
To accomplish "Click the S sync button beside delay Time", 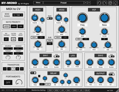I will tap(39, 76).
